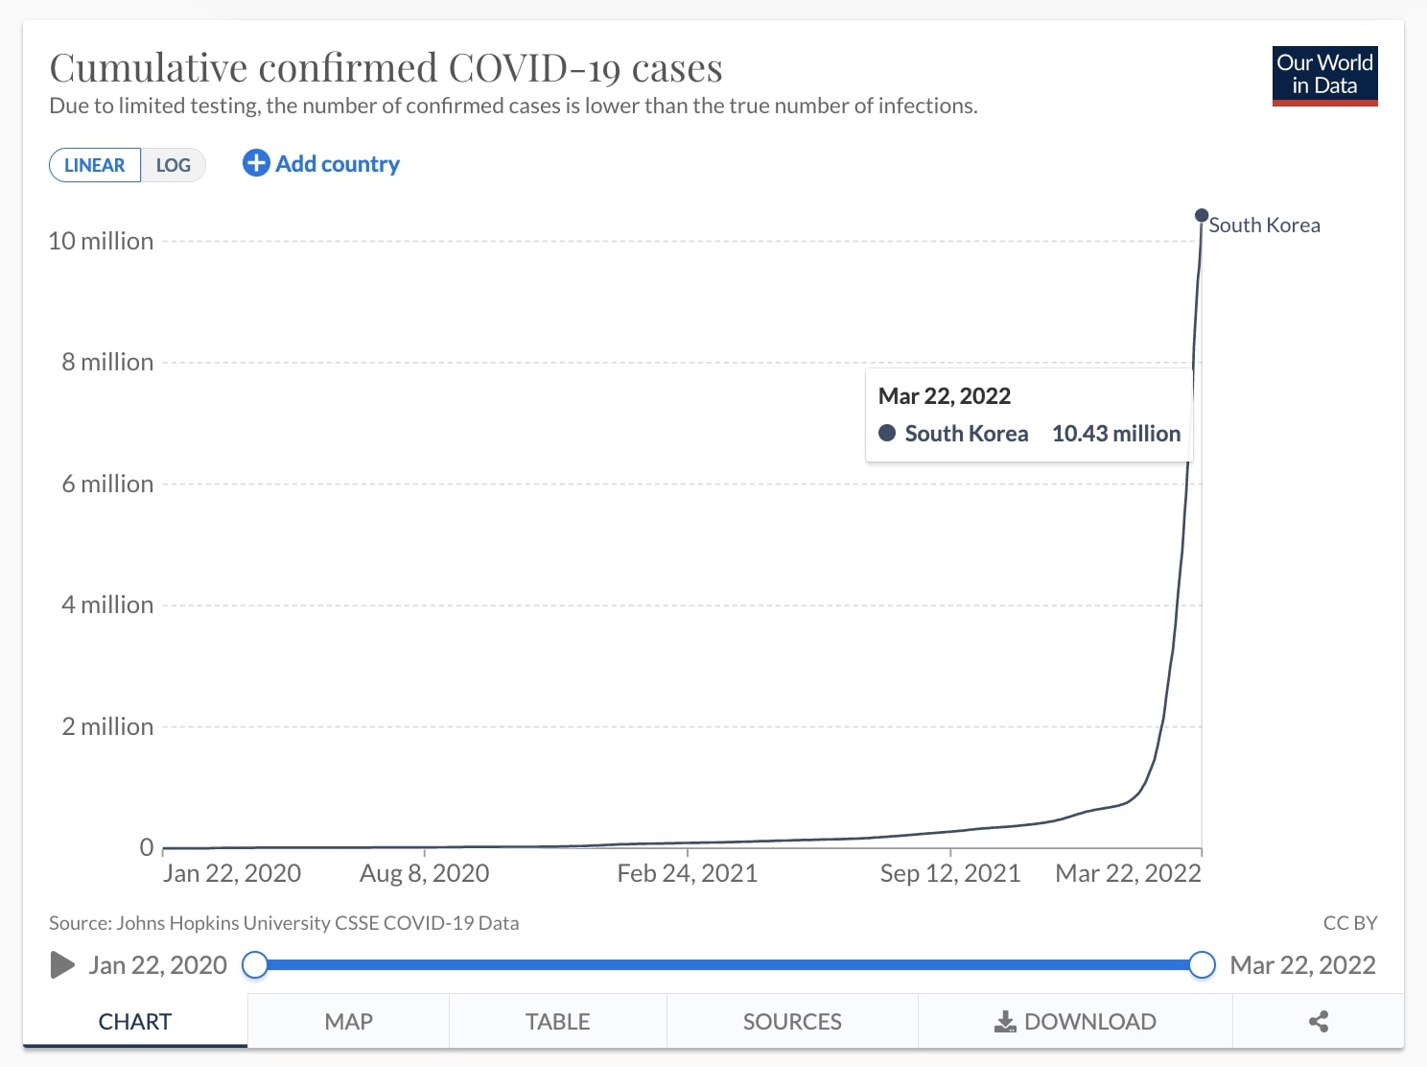Select the LINEAR scale option
The width and height of the screenshot is (1427, 1067).
pyautogui.click(x=95, y=165)
